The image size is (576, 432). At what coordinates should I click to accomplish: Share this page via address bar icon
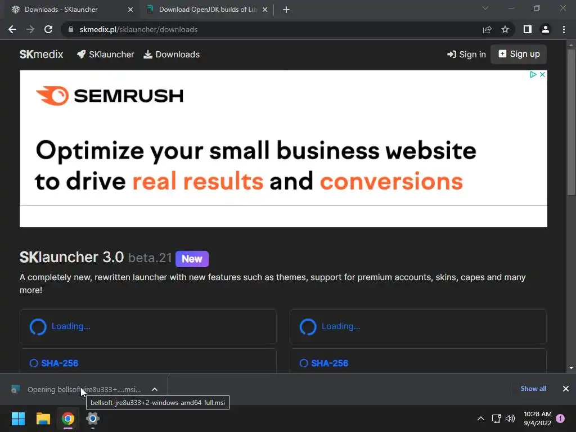pos(487,29)
